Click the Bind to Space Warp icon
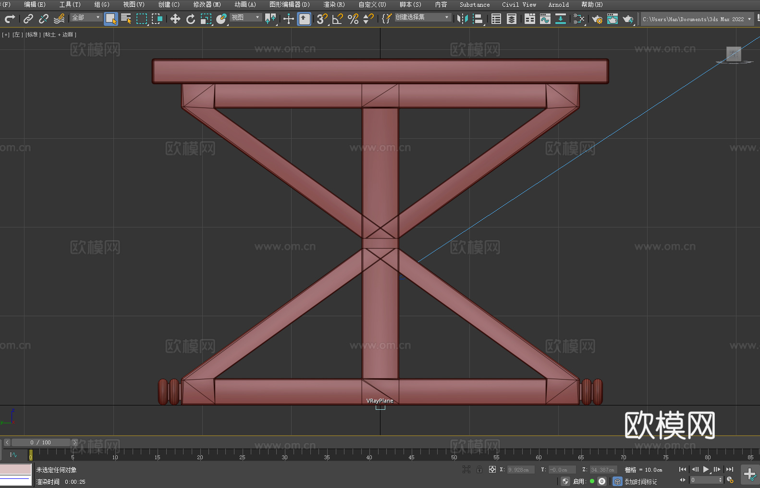 point(59,19)
